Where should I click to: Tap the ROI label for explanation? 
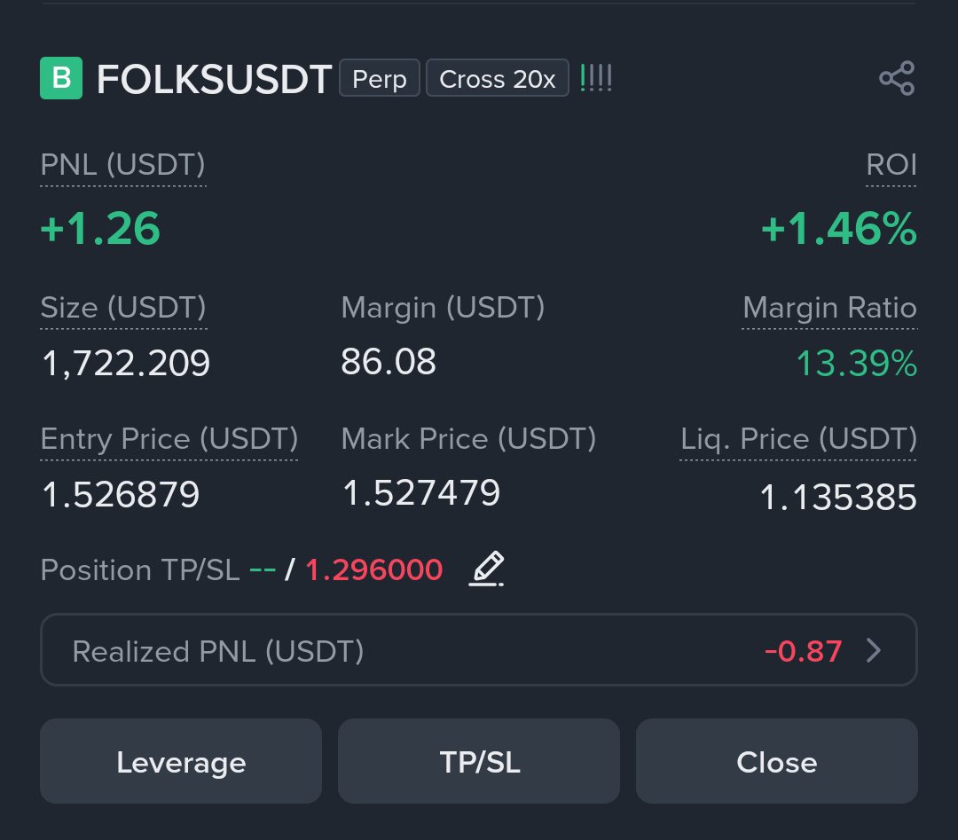(x=891, y=165)
